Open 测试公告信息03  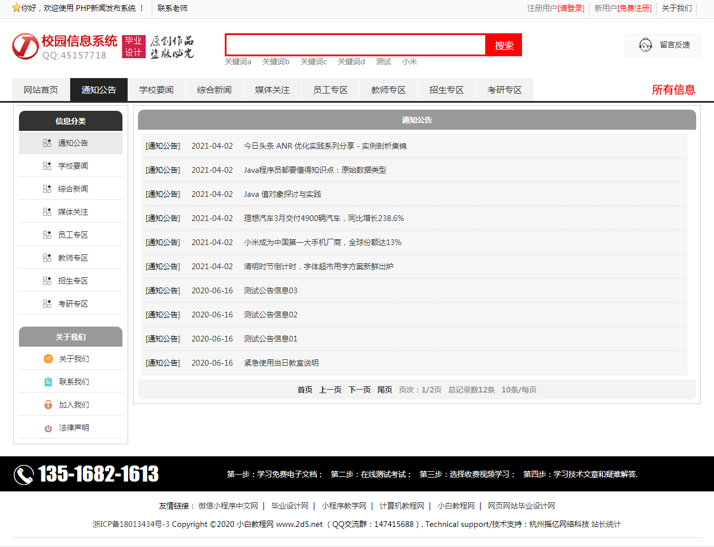click(x=271, y=290)
